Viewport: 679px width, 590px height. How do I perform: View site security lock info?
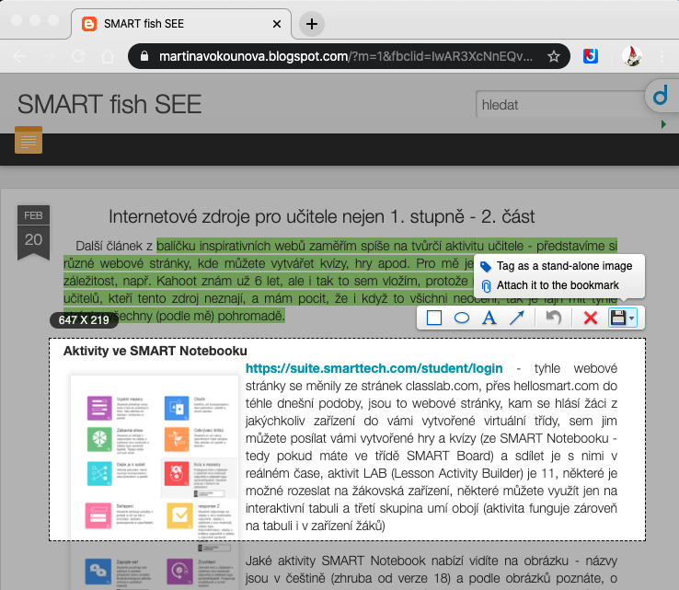tap(144, 56)
